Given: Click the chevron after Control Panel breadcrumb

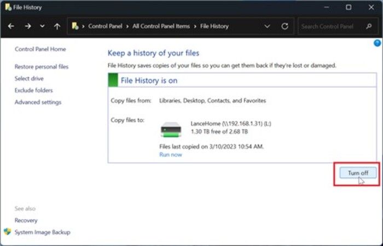Looking at the screenshot, I should pos(127,26).
